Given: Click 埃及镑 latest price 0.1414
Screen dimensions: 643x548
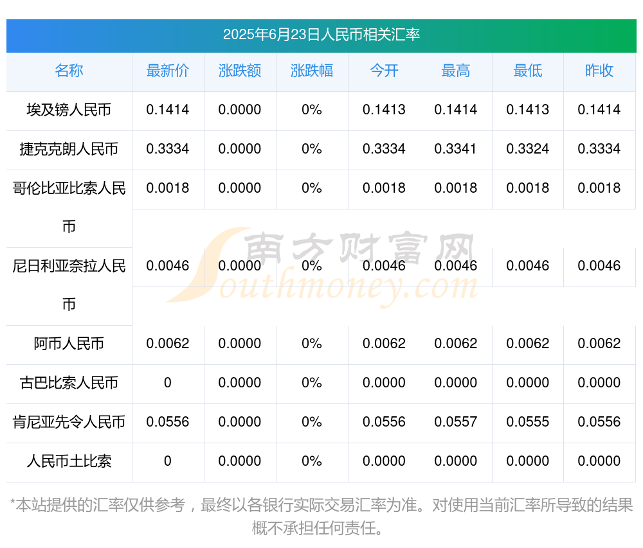Looking at the screenshot, I should [168, 110].
